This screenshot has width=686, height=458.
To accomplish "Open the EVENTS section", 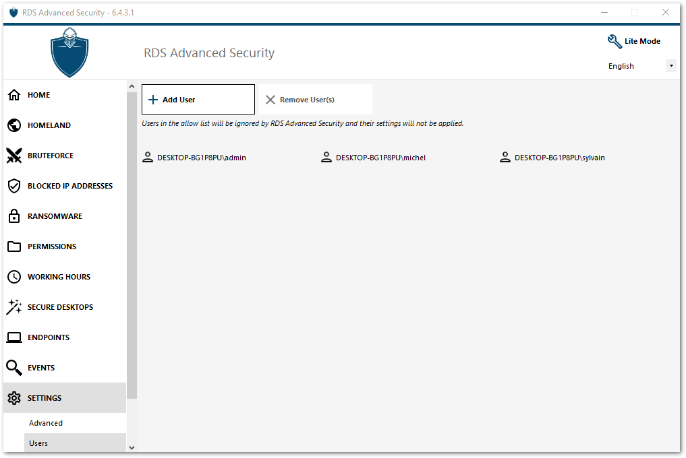I will click(x=65, y=368).
